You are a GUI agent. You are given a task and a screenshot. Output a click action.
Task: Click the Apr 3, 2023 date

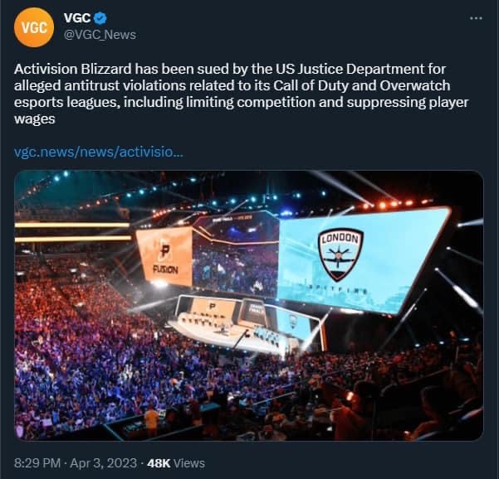click(x=104, y=463)
